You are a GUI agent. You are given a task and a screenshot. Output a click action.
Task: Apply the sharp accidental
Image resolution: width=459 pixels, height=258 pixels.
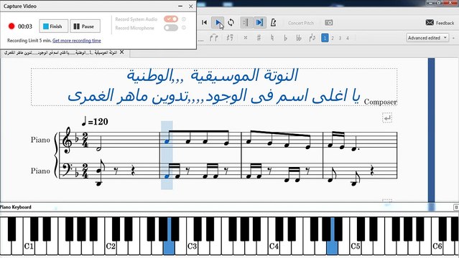[259, 38]
